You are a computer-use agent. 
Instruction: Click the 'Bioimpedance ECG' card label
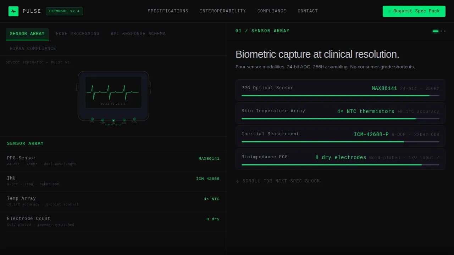tap(265, 157)
